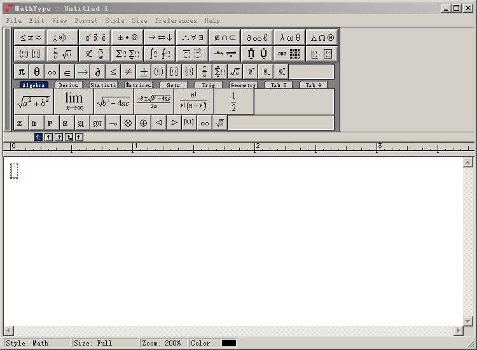Open the Style menu

(x=114, y=21)
